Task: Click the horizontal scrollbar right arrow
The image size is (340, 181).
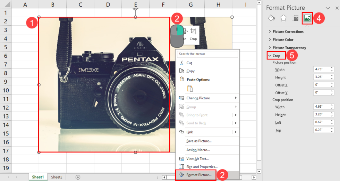Action: (254, 177)
